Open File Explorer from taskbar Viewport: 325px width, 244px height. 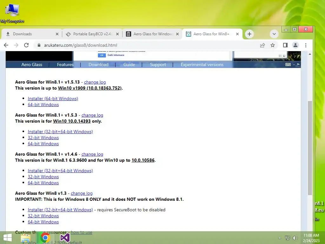pos(26,238)
